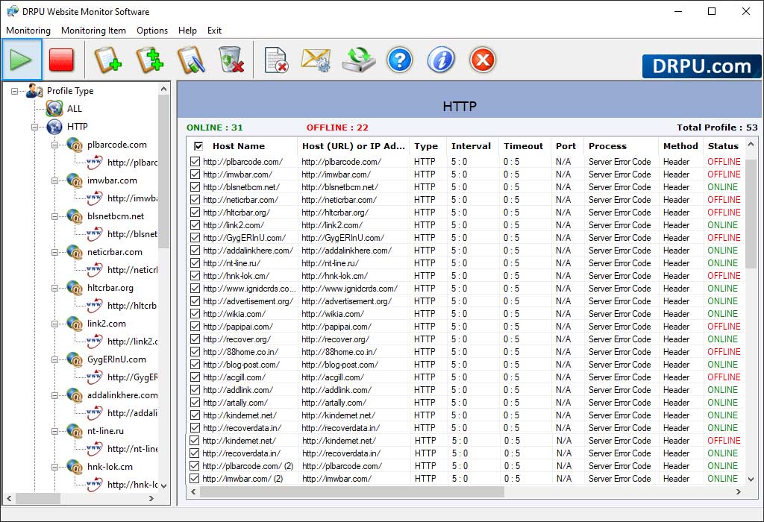Screen dimensions: 764x522
Task: Collapse the neticrbar.com tree node
Action: coord(54,252)
